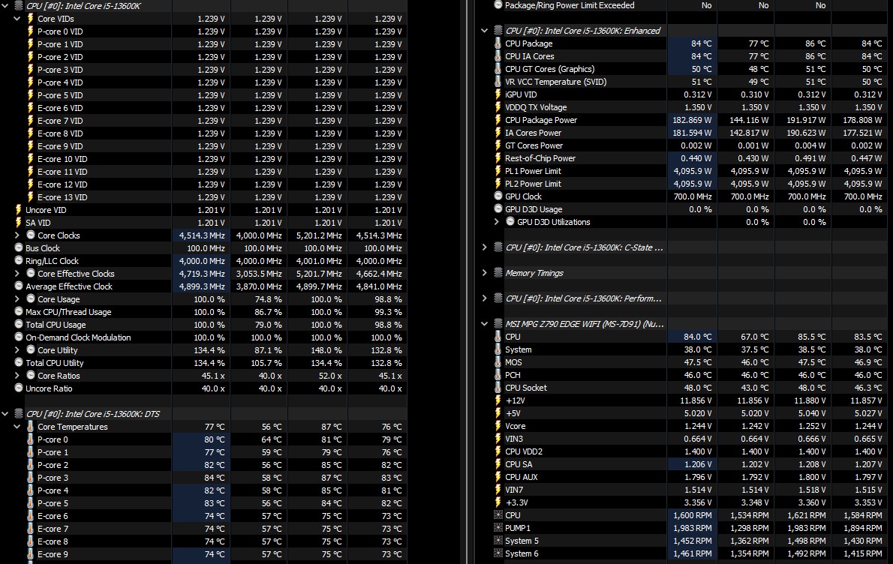The image size is (893, 564).
Task: Click the Vcore lightning icon
Action: point(498,426)
